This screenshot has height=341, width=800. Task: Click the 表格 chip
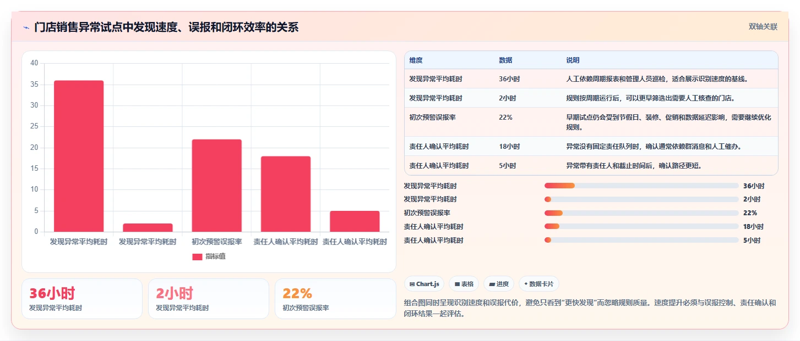point(464,284)
